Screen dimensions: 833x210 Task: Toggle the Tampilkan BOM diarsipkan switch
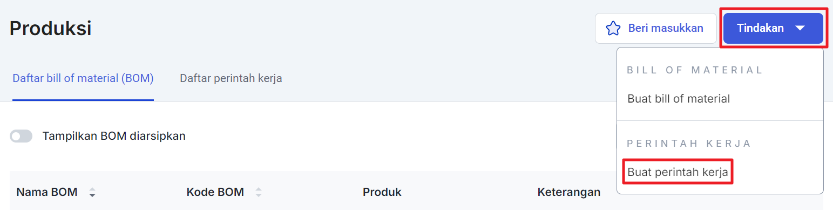point(21,136)
